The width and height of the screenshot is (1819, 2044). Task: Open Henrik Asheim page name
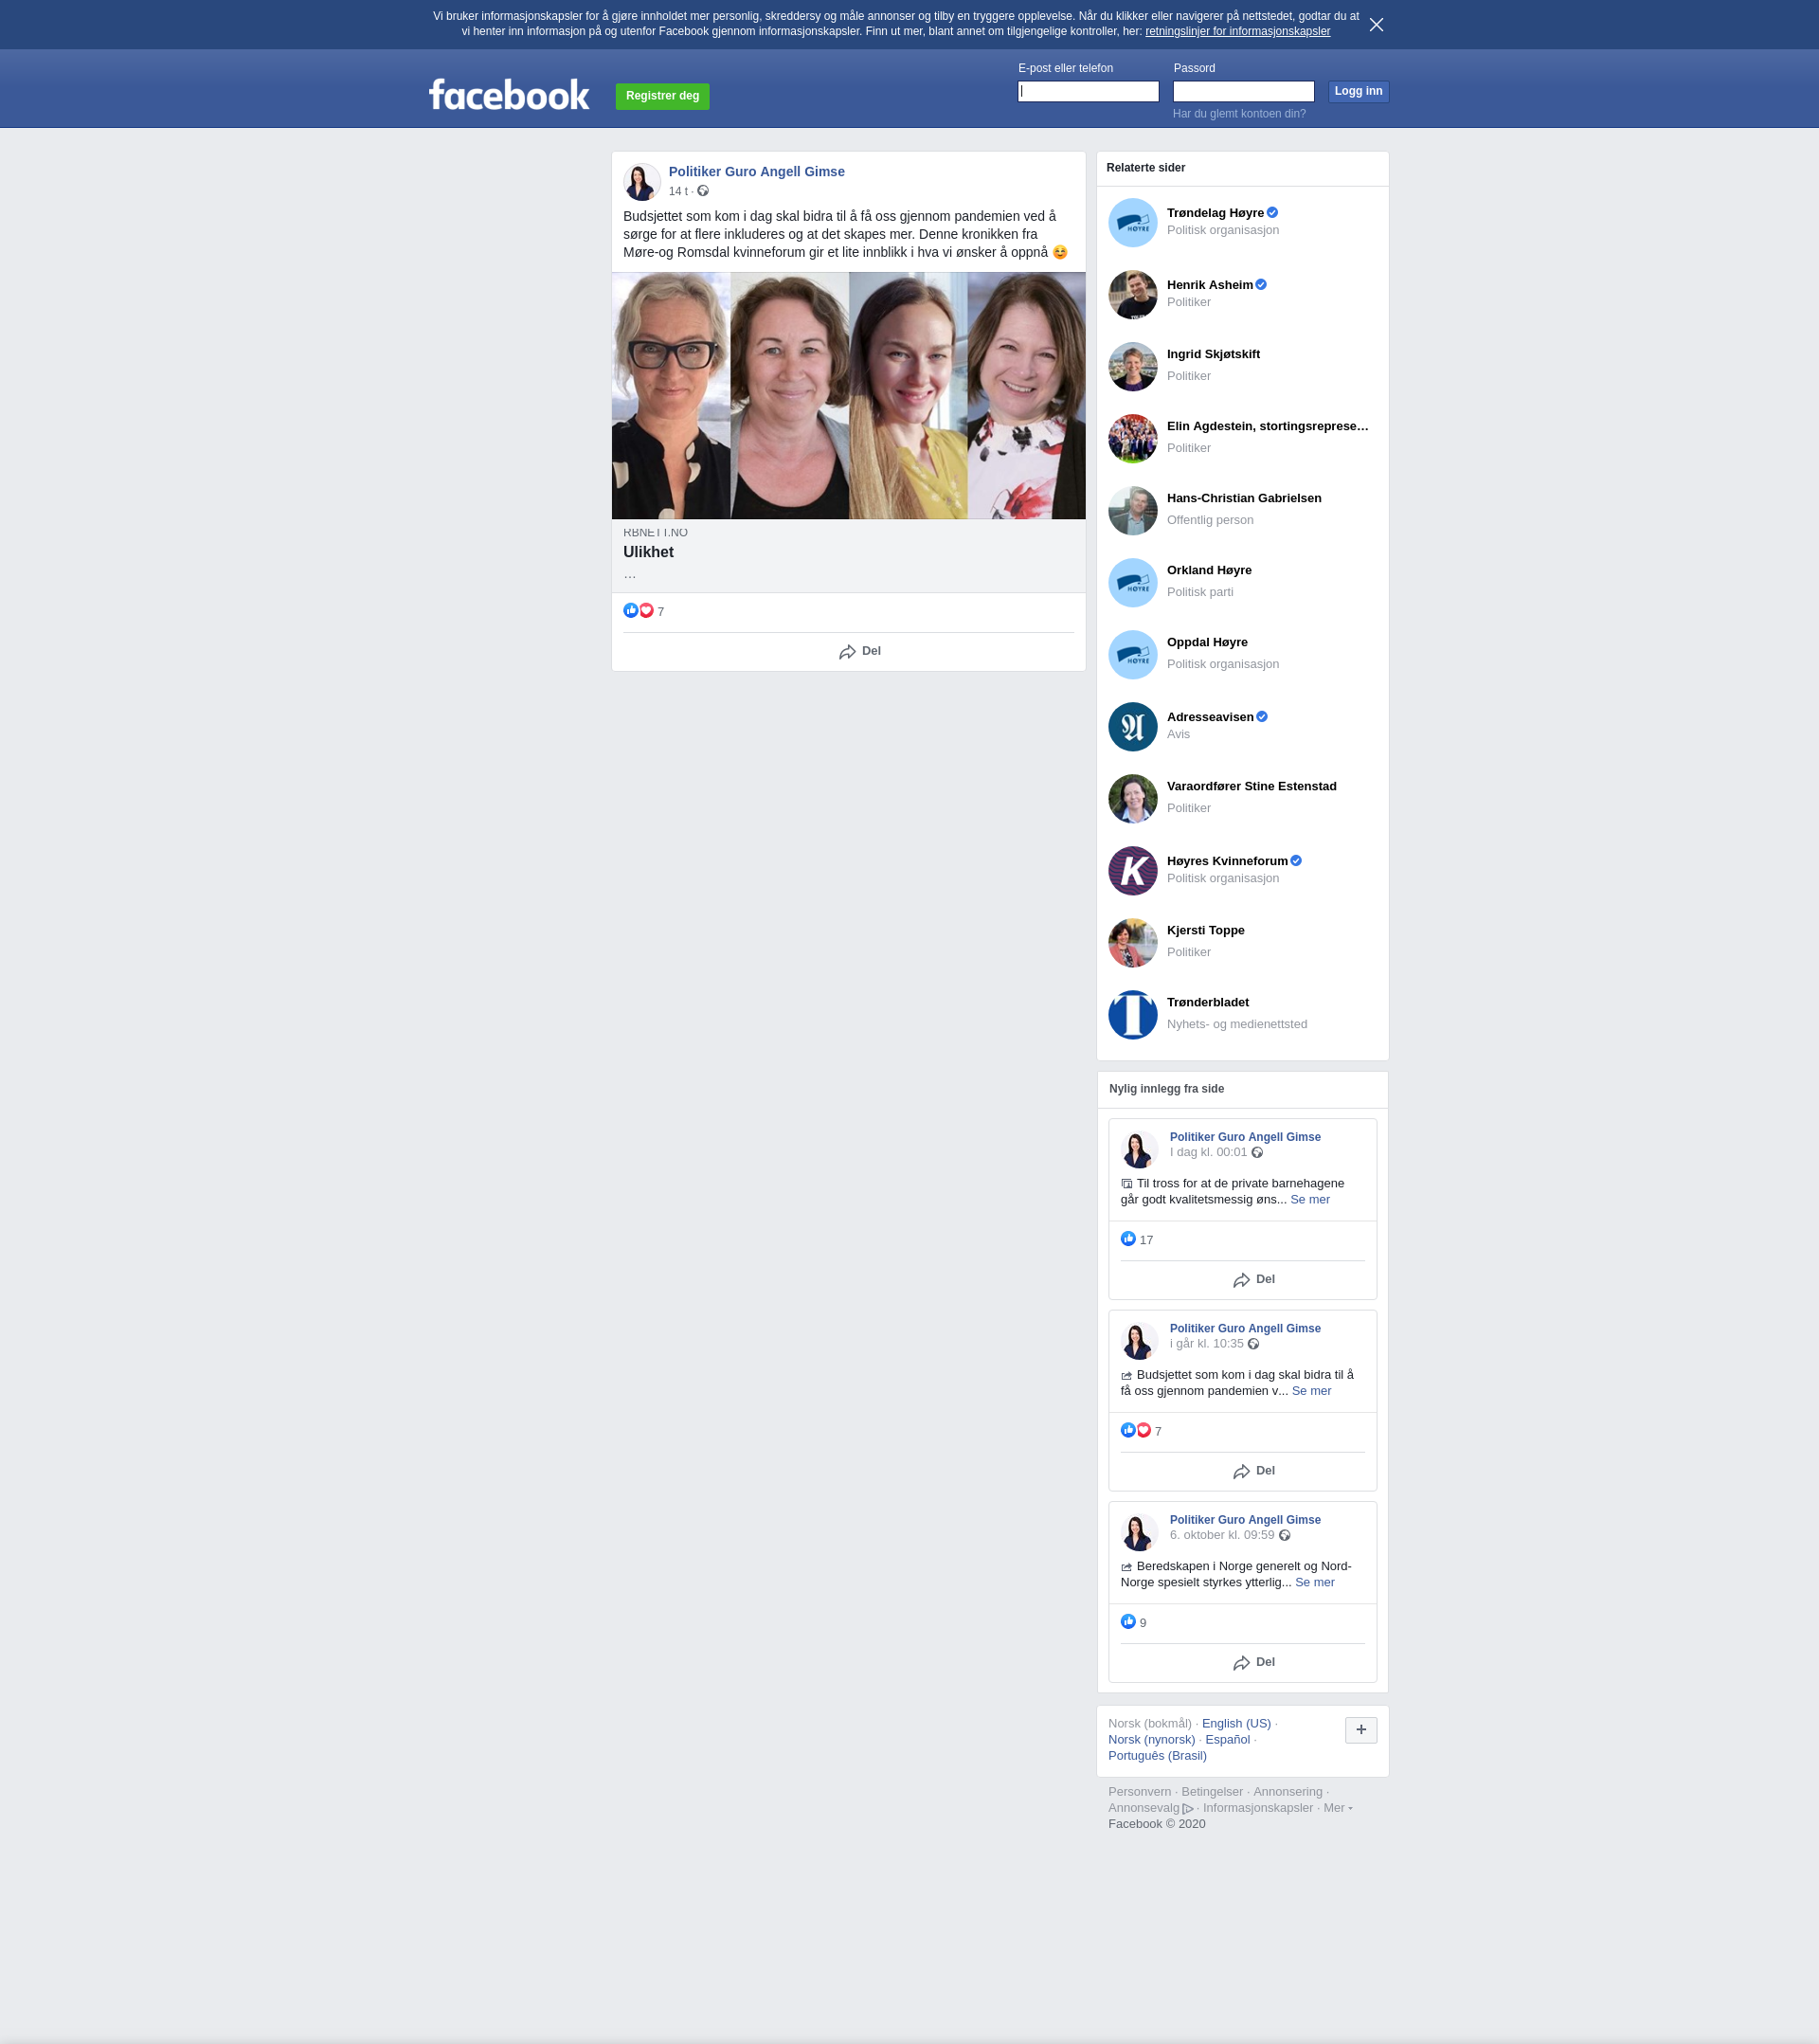pos(1209,285)
